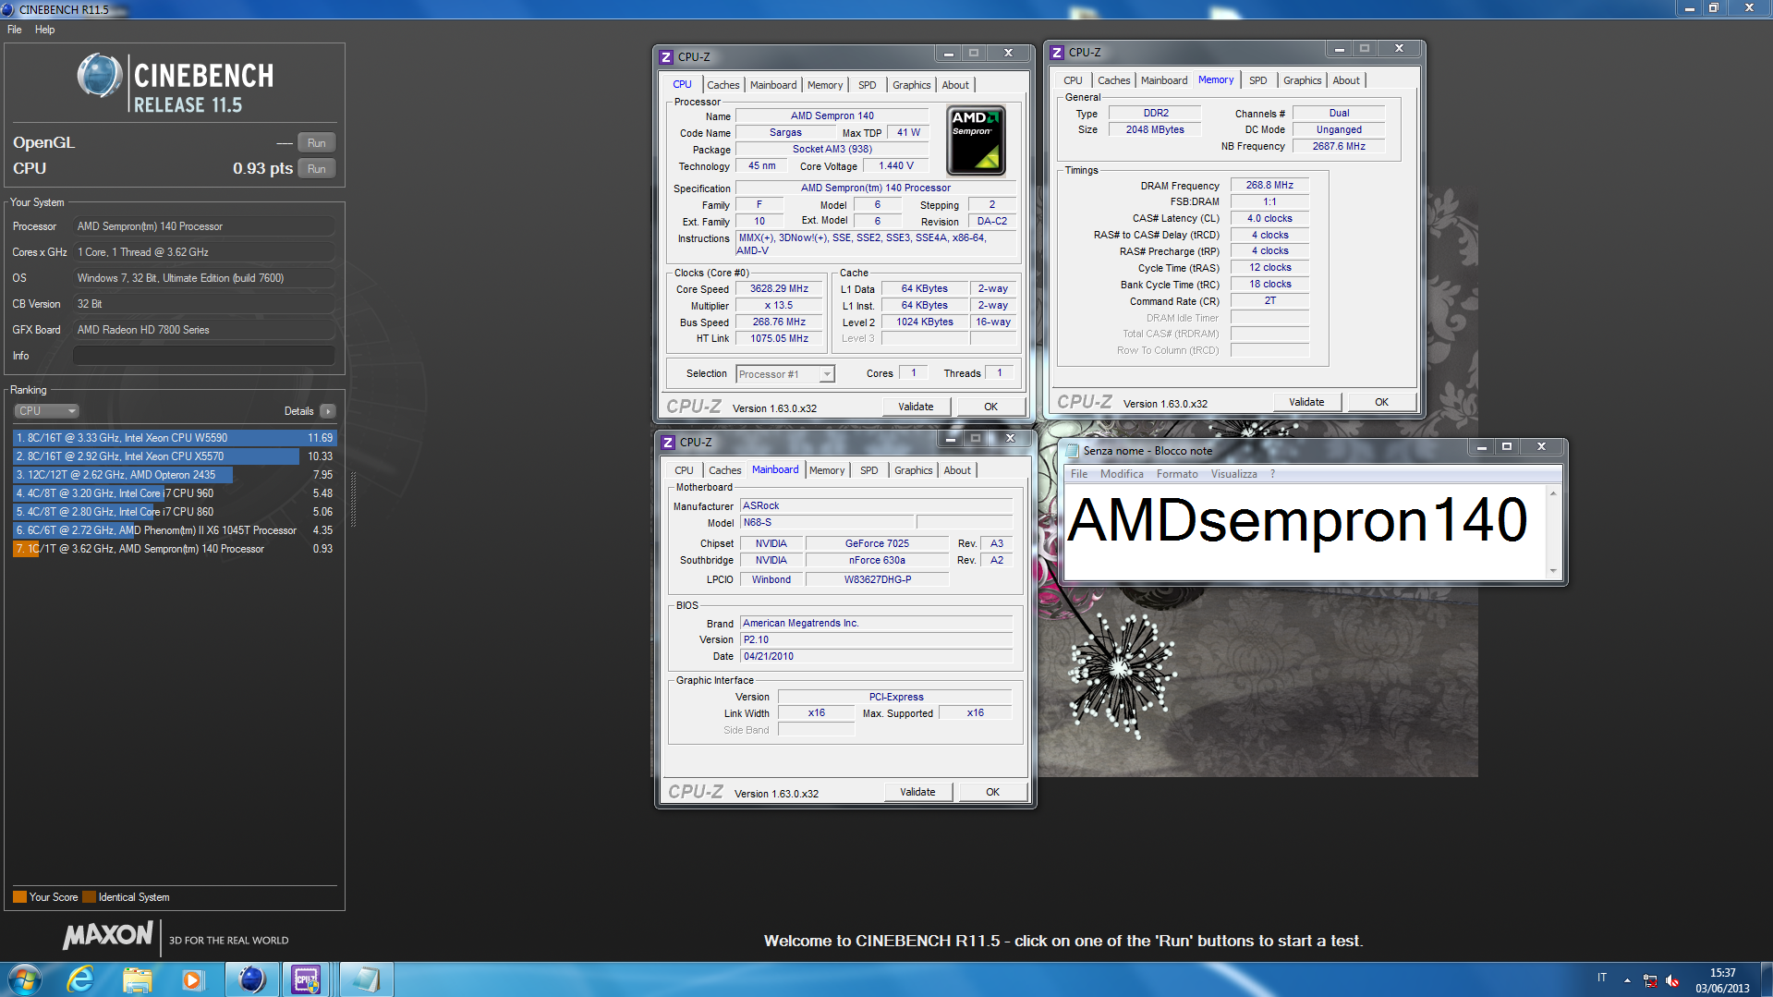Switch to CPU-Z taskbar icon
1773x997 pixels.
click(x=307, y=979)
